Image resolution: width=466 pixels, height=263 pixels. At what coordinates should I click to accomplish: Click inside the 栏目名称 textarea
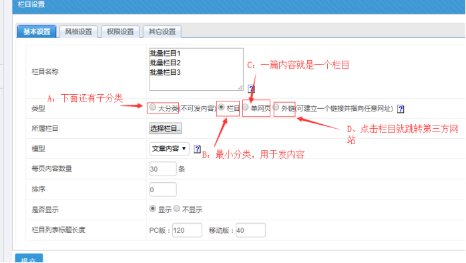pyautogui.click(x=196, y=69)
